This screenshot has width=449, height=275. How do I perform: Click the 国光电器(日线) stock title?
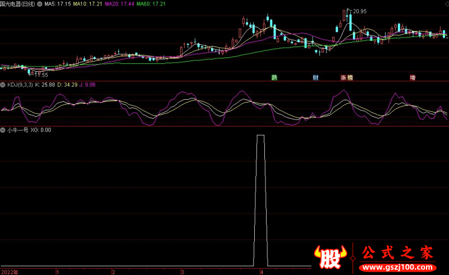coord(17,4)
